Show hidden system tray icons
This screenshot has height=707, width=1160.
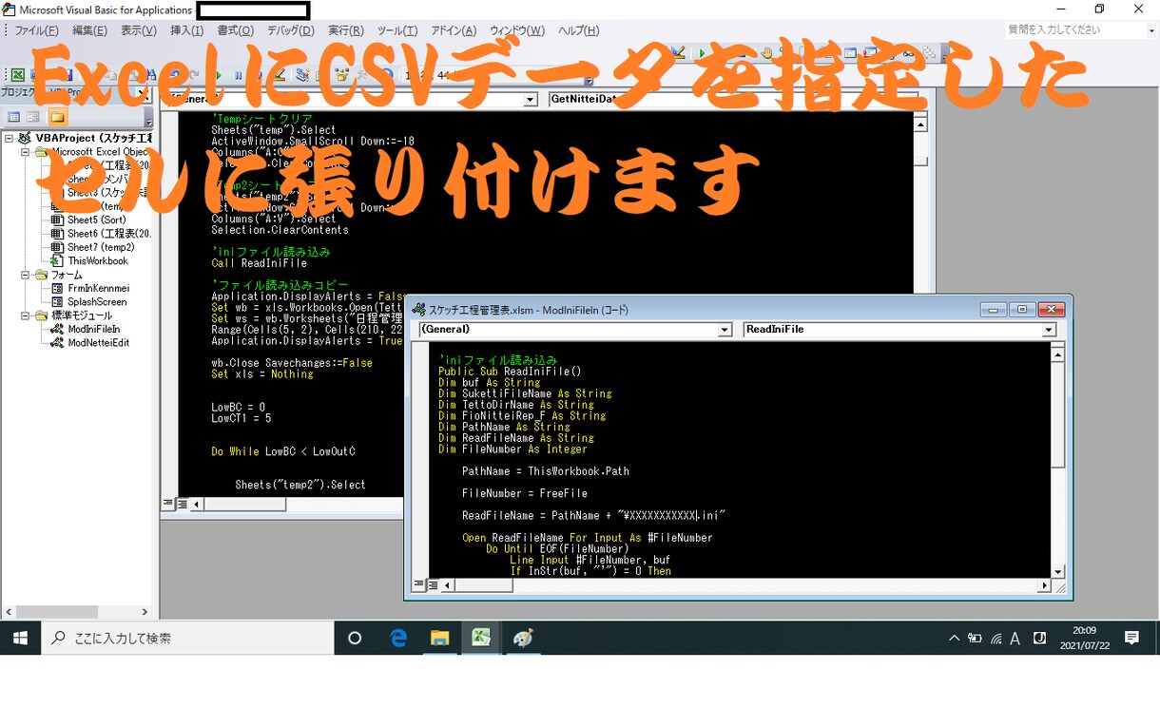[954, 639]
